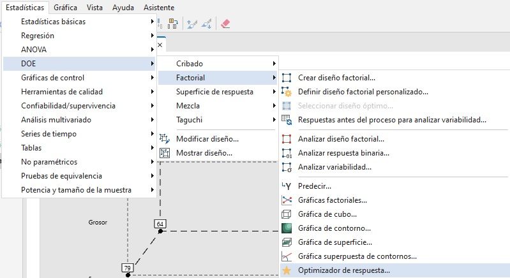Image resolution: width=510 pixels, height=278 pixels.
Task: Click the Optimizador de respuesta star icon
Action: [x=287, y=270]
